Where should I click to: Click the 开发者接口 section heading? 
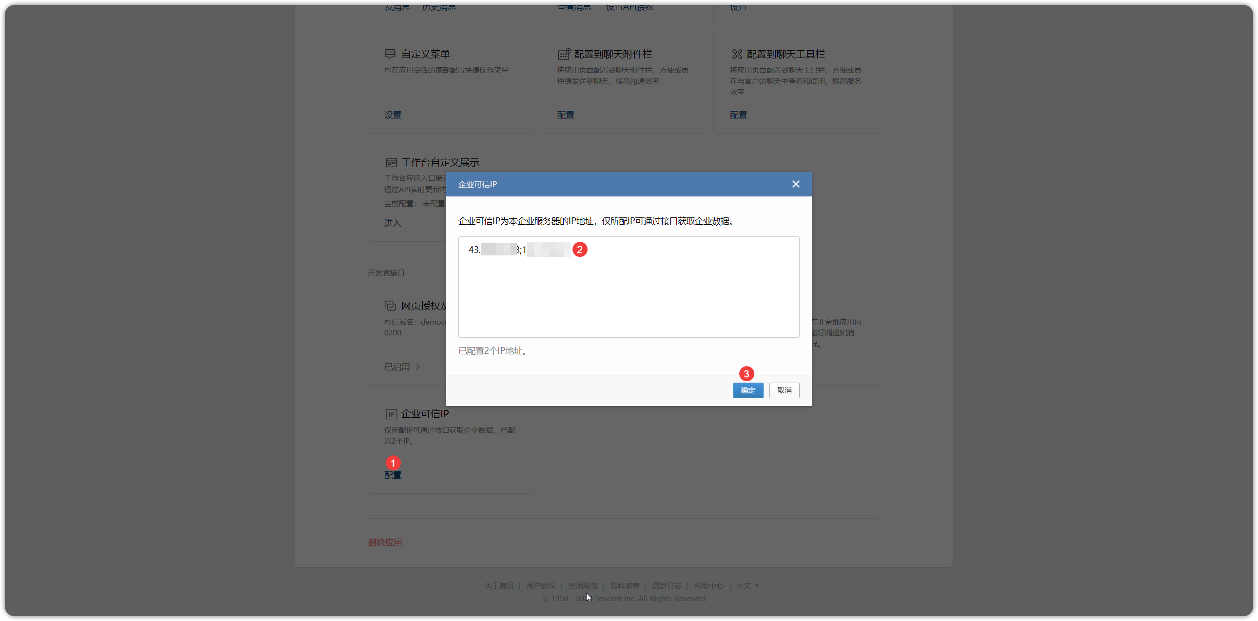386,272
